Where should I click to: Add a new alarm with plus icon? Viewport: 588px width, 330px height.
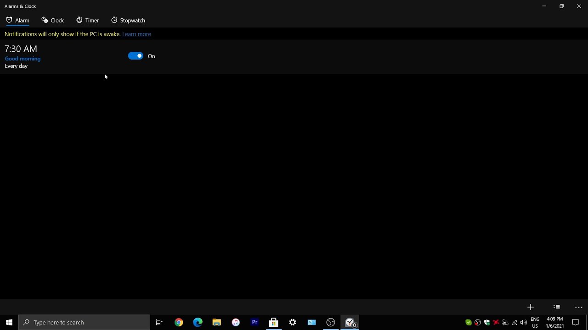tap(531, 307)
